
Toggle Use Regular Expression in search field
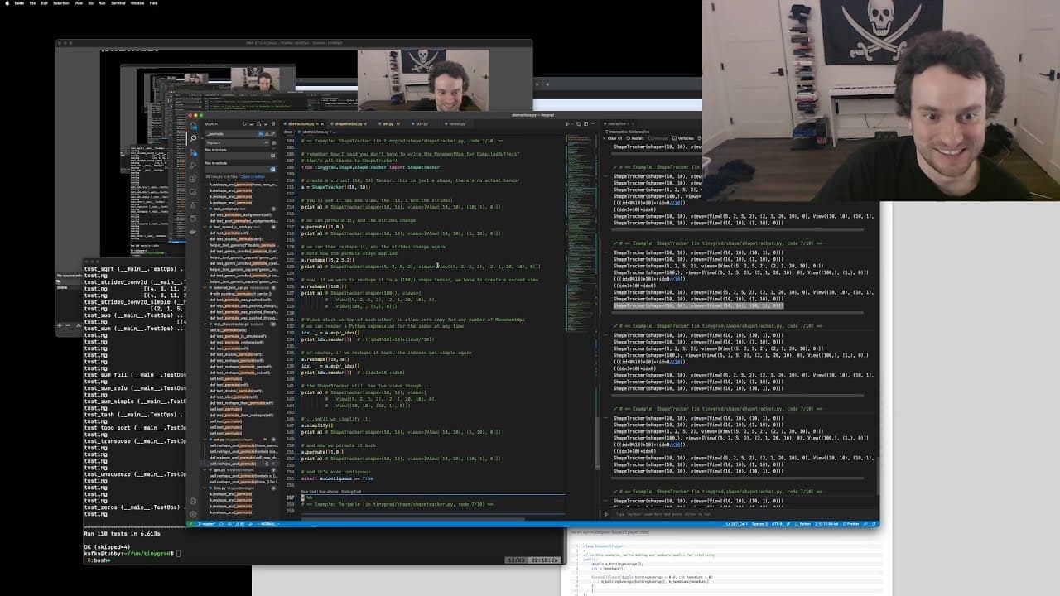[273, 134]
